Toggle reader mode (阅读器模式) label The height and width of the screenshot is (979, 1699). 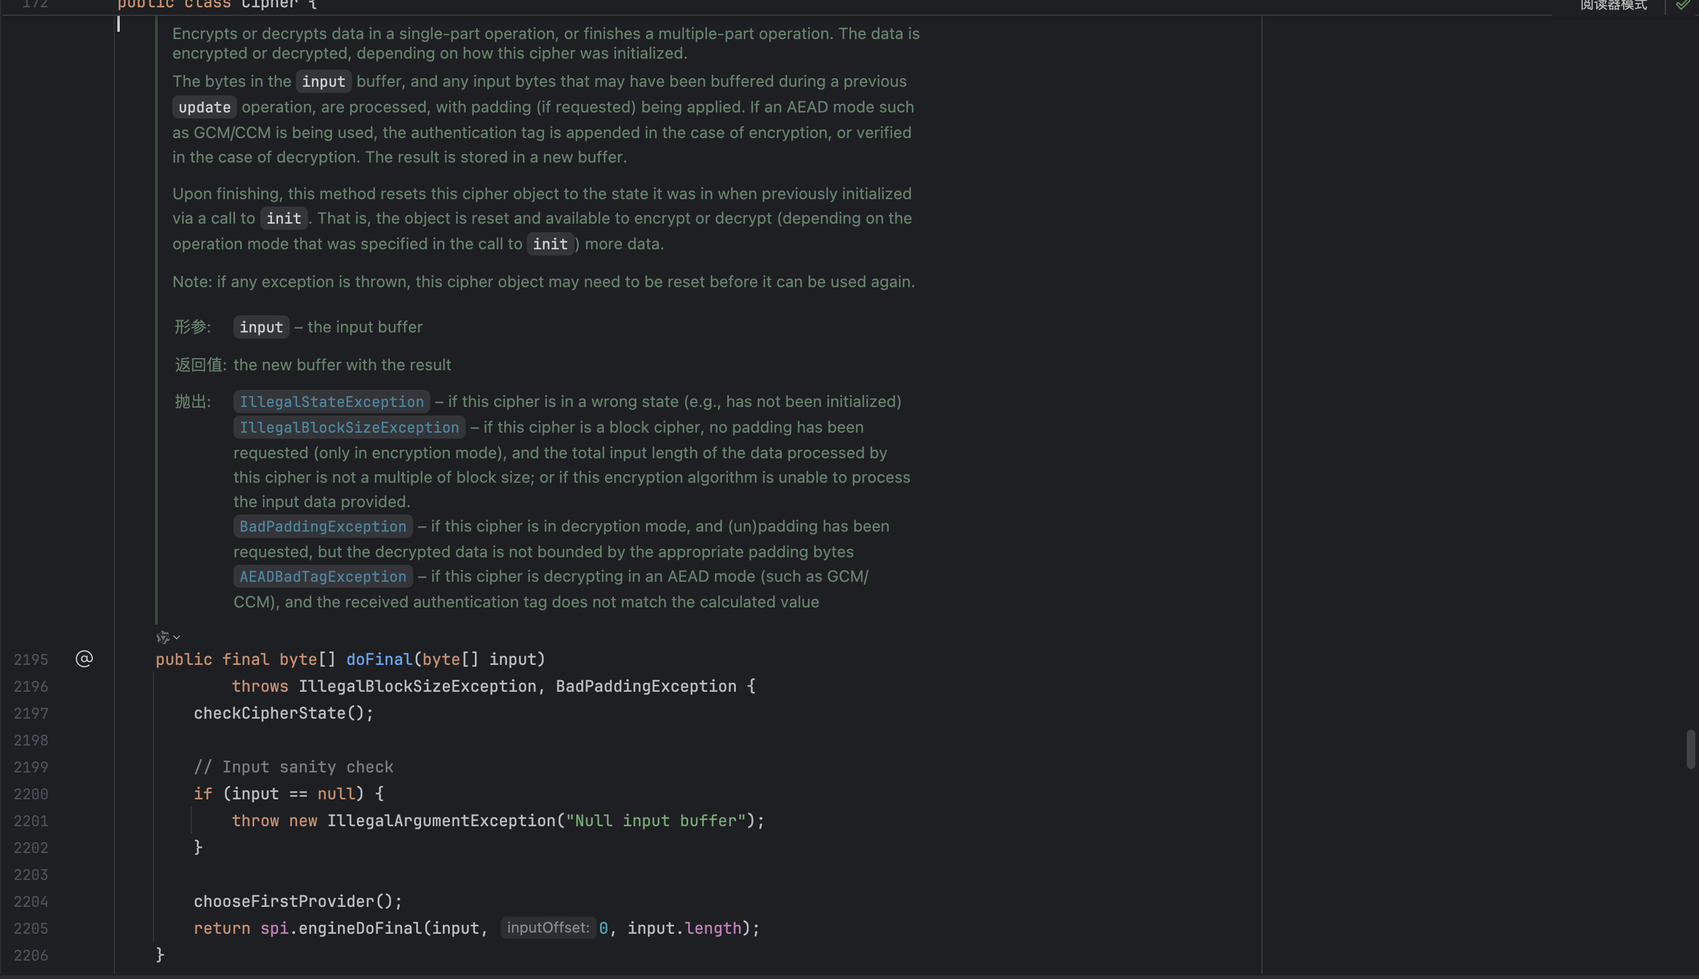[x=1613, y=5]
